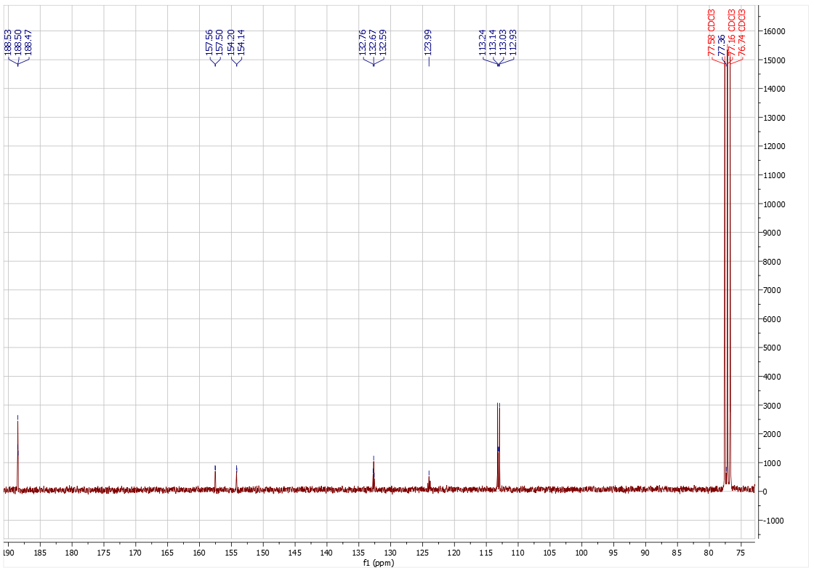This screenshot has width=814, height=573.
Task: Click the spectrum peak at 188.5 ppm
Action: click(x=17, y=451)
